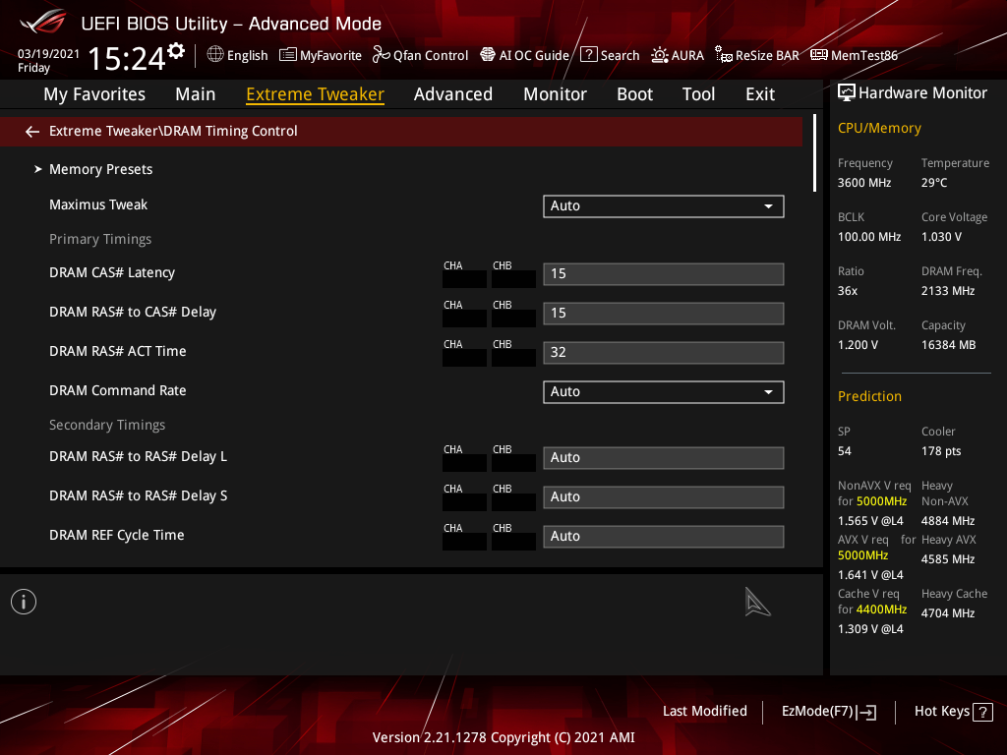Click DRAM RAS# to RAS# Delay L field
Viewport: 1007px width, 755px height.
click(x=664, y=458)
